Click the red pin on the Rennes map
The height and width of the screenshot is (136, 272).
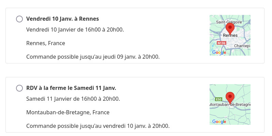coord(230,28)
